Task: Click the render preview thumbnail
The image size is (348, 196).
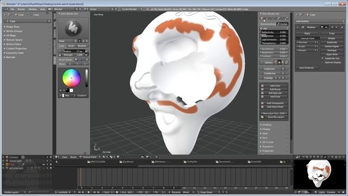Action: pos(319,174)
